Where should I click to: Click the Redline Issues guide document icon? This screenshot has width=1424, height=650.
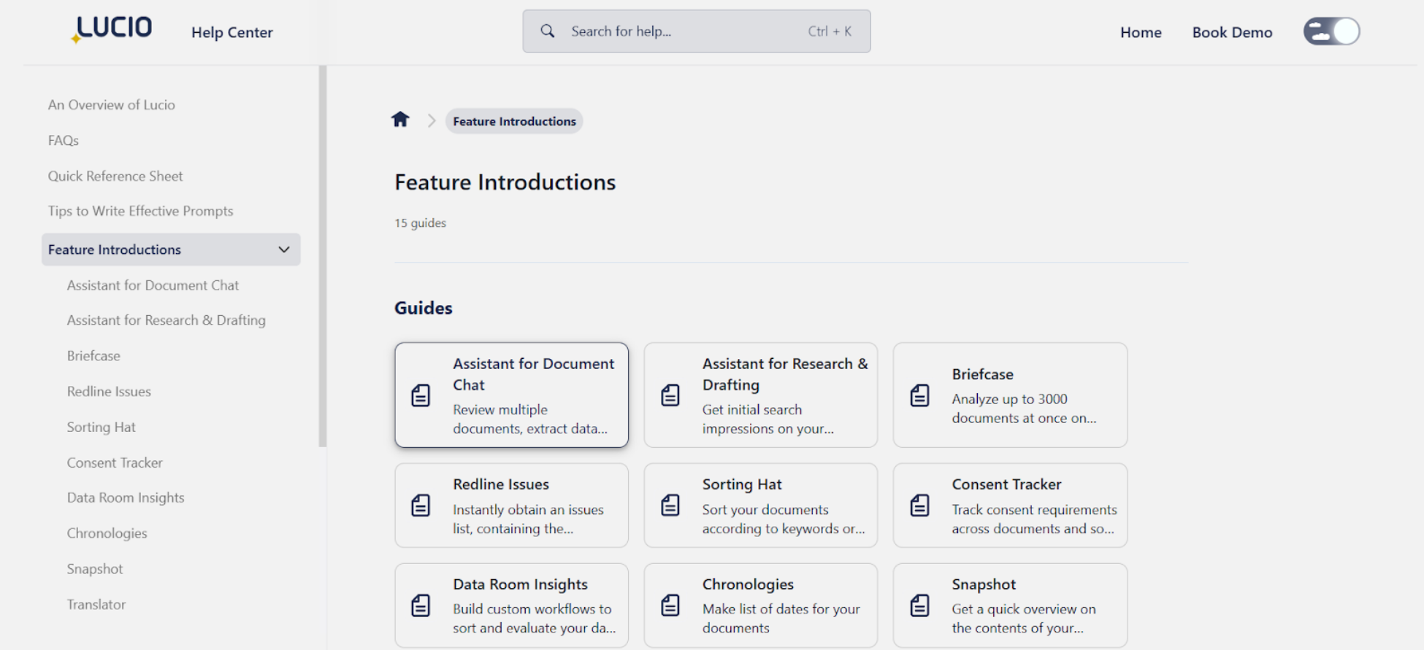tap(421, 506)
